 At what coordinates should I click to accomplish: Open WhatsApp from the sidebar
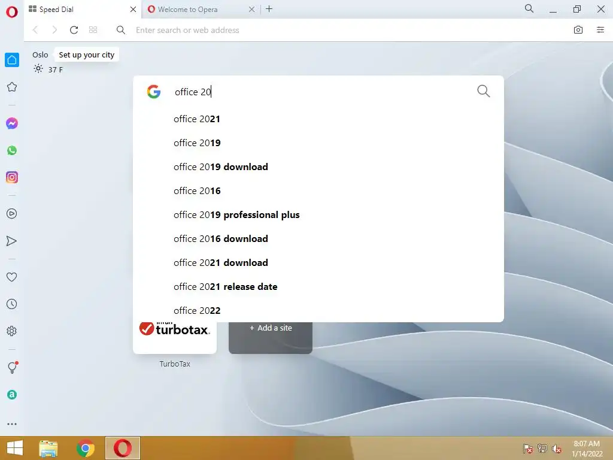[12, 150]
